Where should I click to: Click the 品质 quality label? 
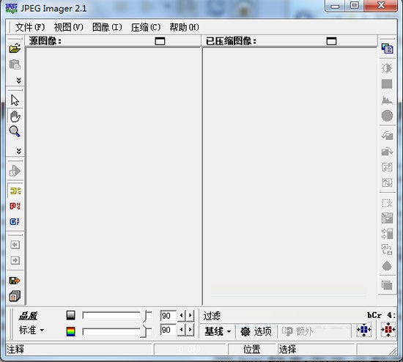coord(28,316)
